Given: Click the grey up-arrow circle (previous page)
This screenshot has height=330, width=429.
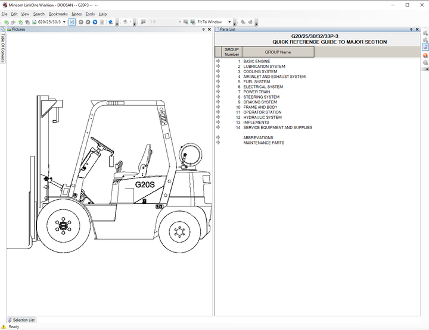Looking at the screenshot, I should click(81, 22).
